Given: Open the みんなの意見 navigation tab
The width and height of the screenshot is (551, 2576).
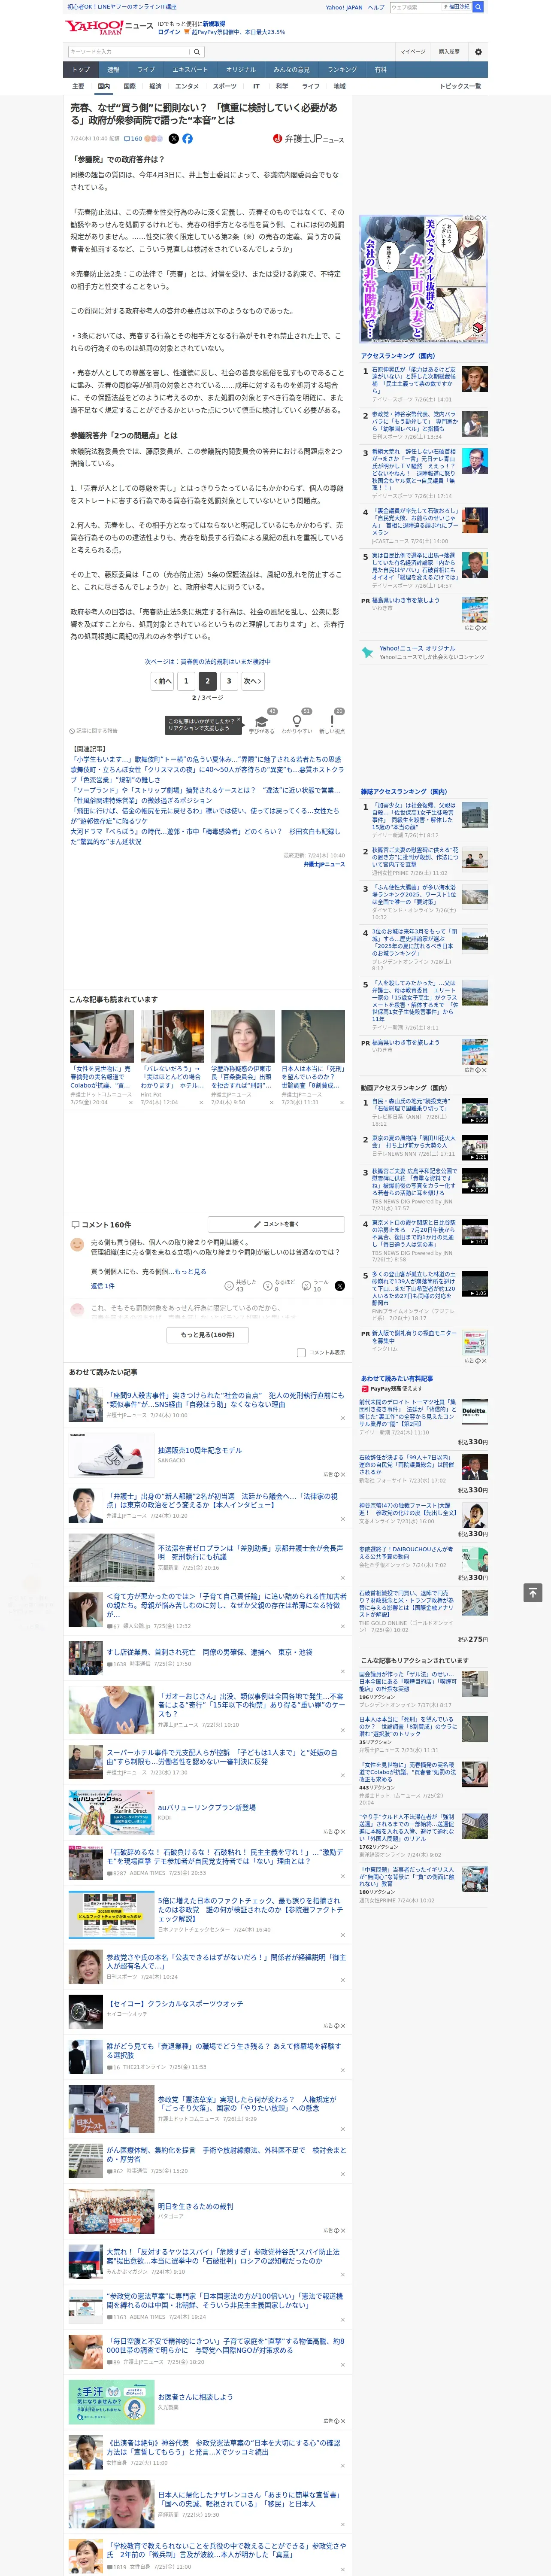Looking at the screenshot, I should point(292,70).
